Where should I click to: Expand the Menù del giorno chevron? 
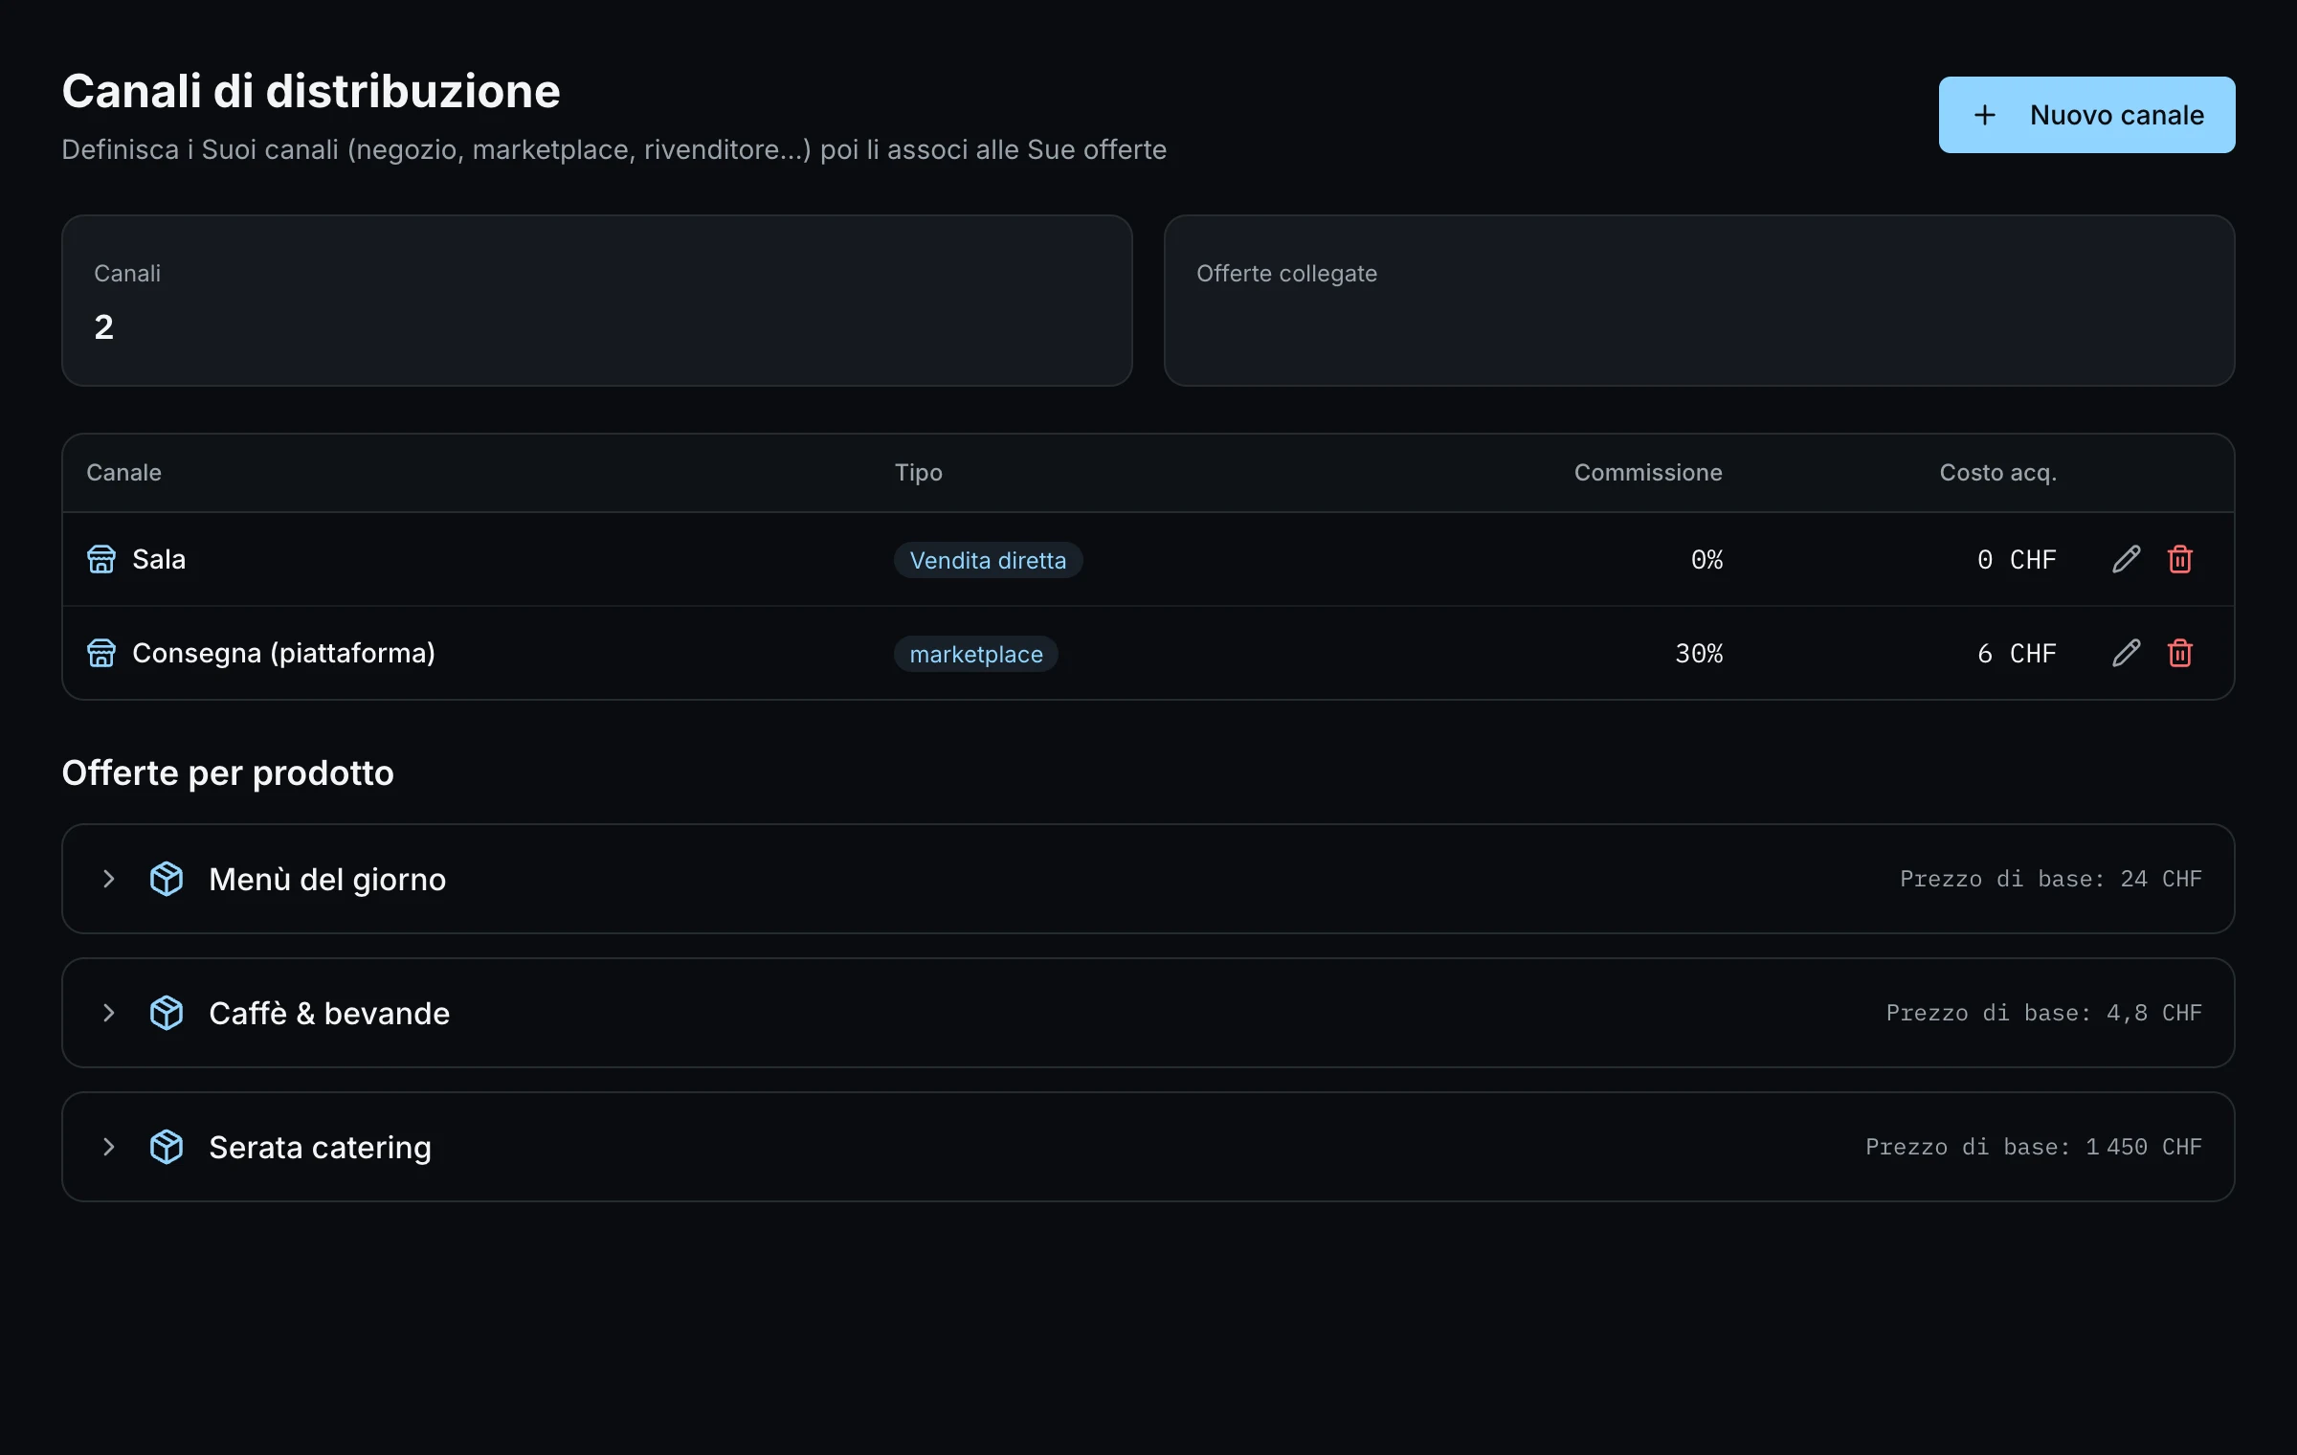coord(108,879)
